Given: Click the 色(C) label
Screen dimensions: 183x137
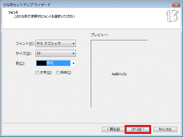Looking at the screenshot, I should pyautogui.click(x=20, y=63).
